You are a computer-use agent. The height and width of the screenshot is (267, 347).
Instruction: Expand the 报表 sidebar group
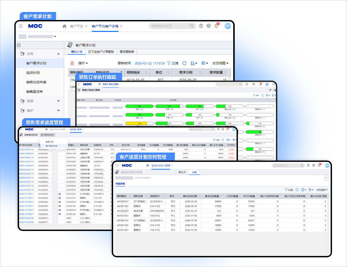[58, 101]
